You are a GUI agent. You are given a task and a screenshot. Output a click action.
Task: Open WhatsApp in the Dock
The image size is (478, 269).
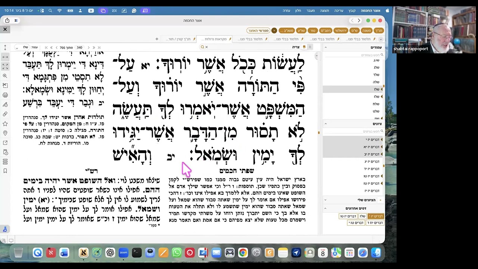coord(177,253)
